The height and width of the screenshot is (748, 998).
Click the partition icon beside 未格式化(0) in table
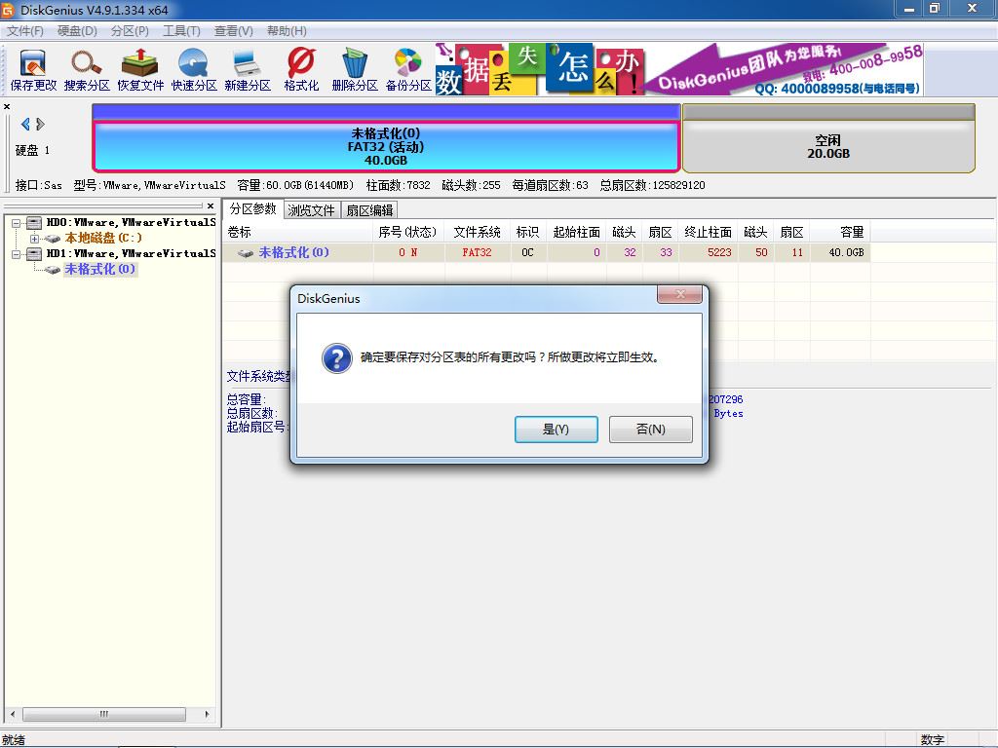245,253
